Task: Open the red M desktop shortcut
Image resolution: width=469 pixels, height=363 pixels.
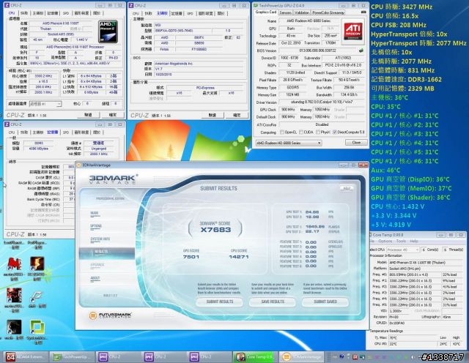Action: [14, 264]
